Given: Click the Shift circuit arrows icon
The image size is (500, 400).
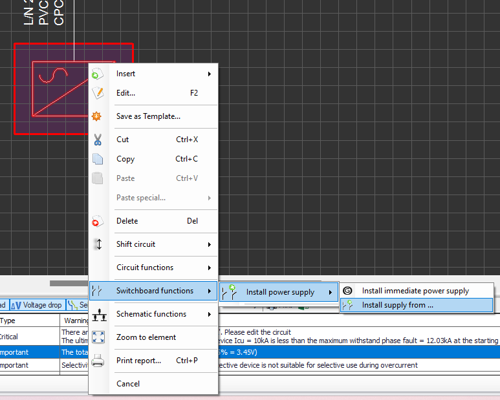Looking at the screenshot, I should coord(98,244).
